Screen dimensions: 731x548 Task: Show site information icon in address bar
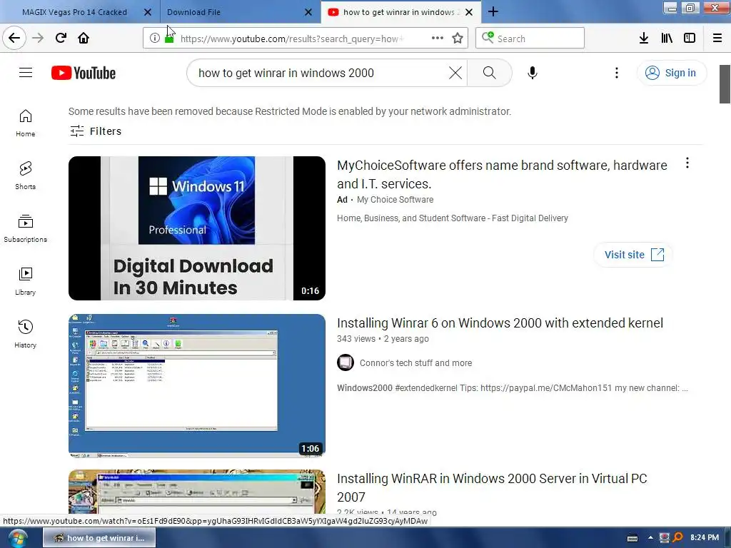pyautogui.click(x=155, y=39)
